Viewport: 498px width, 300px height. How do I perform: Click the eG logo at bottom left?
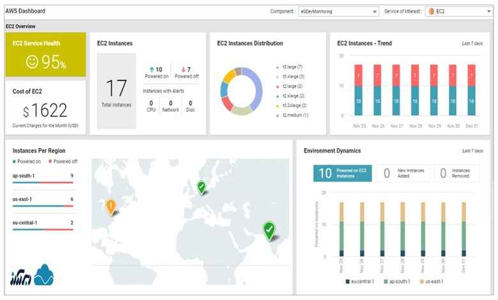[20, 278]
